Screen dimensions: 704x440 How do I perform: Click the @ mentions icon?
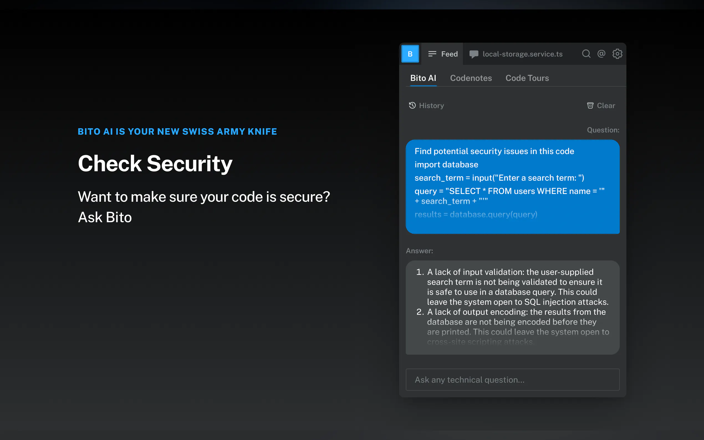pyautogui.click(x=601, y=54)
